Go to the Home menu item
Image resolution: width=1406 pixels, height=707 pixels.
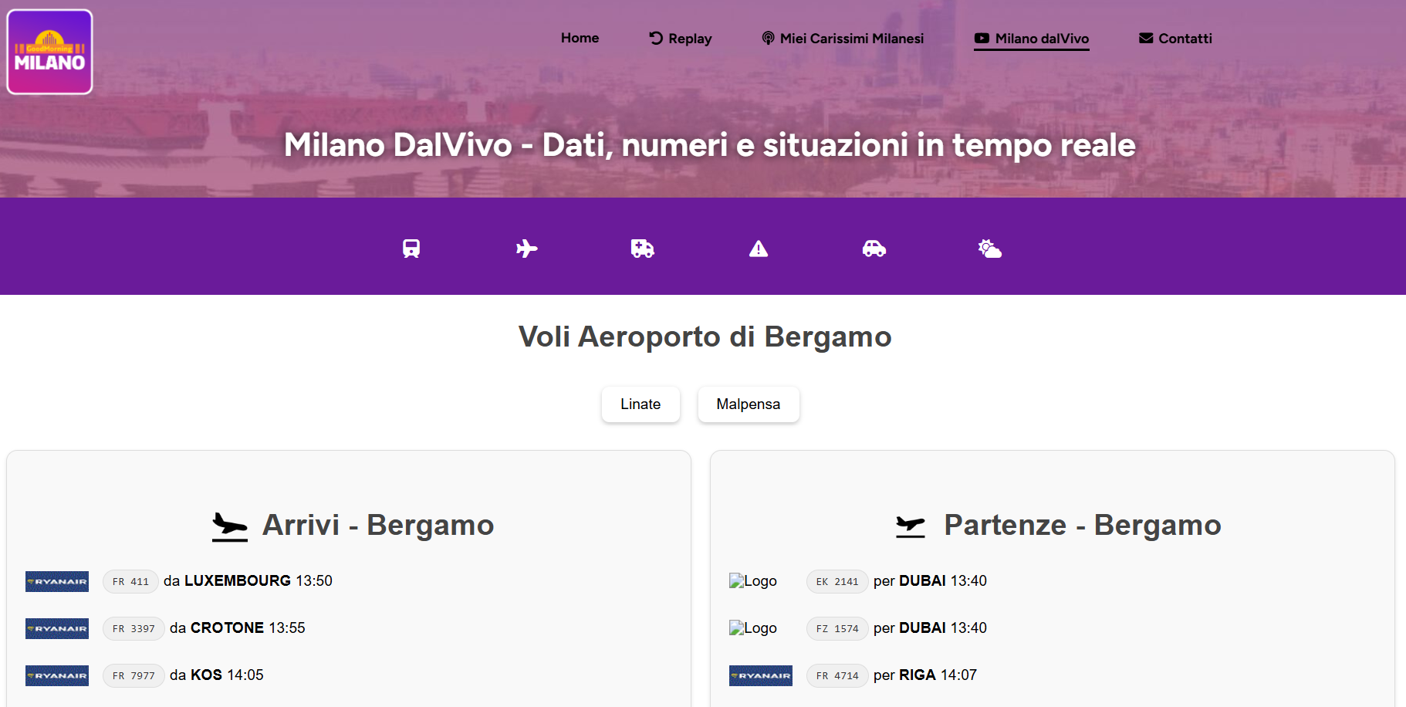pos(580,38)
